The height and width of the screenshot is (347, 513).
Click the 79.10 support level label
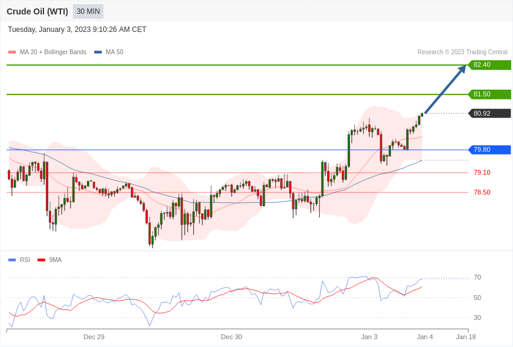point(482,172)
